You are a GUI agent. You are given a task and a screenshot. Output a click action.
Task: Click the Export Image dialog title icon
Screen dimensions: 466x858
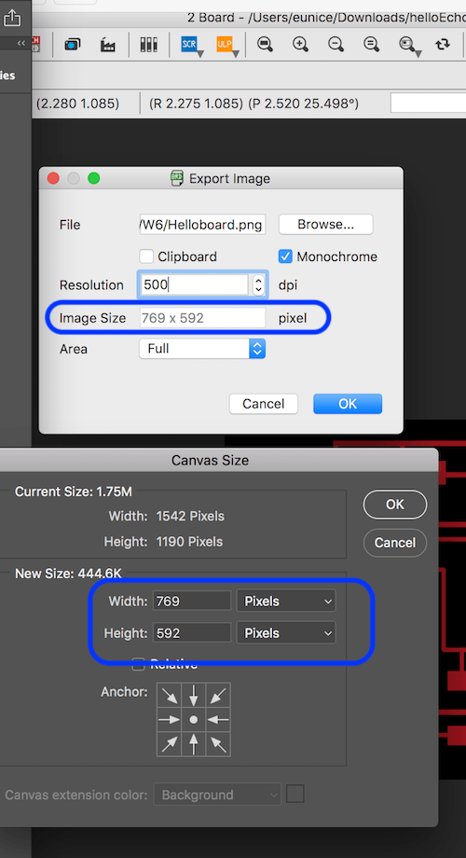click(x=177, y=178)
